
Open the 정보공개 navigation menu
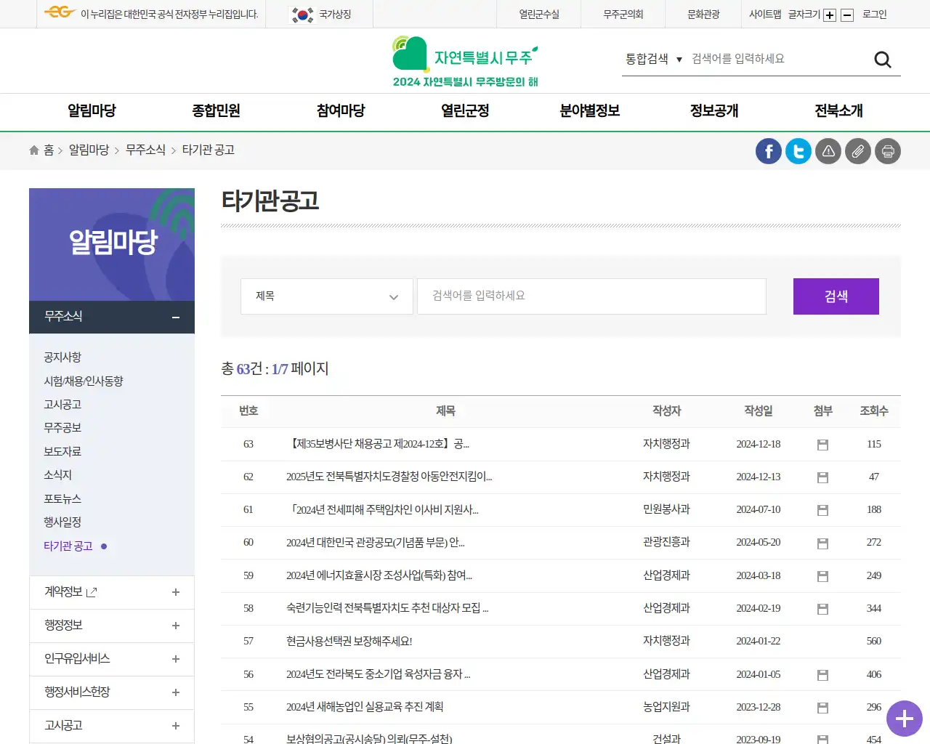(713, 111)
